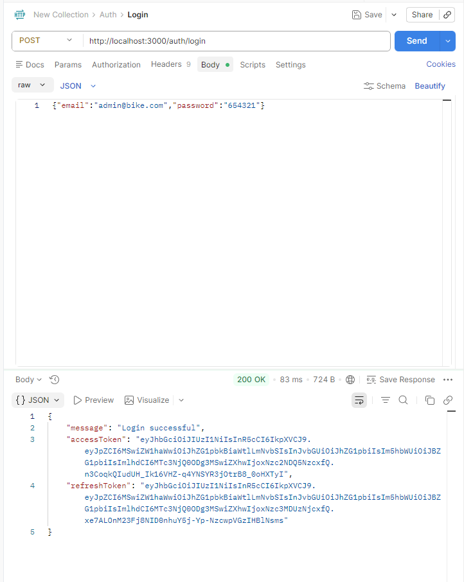
Task: Open the Cookies link
Action: tap(441, 64)
